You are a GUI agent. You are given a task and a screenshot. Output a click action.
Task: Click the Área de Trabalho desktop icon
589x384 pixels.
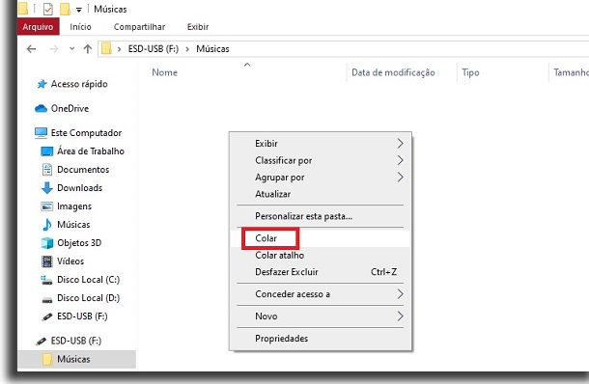click(x=47, y=151)
